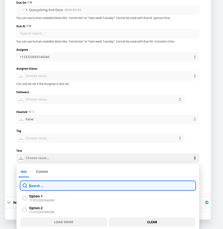Switch to the Custom tab
223x229 pixels.
click(x=42, y=172)
